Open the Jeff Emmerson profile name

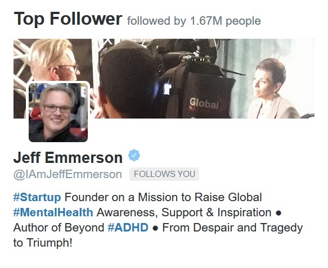68,157
